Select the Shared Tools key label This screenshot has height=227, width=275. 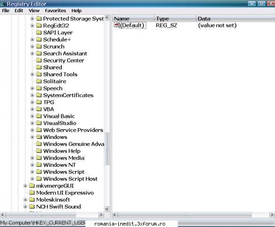60,74
